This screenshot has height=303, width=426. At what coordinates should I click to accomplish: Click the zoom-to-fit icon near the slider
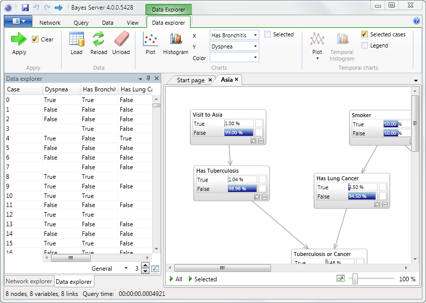coord(340,278)
